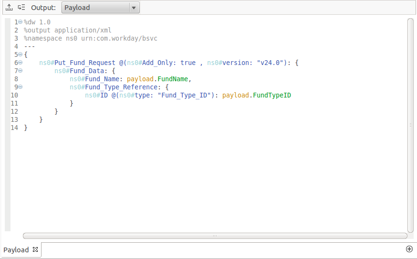Click the "Fund_Type_ID" string in line 10
This screenshot has width=417, height=259.
click(185, 95)
